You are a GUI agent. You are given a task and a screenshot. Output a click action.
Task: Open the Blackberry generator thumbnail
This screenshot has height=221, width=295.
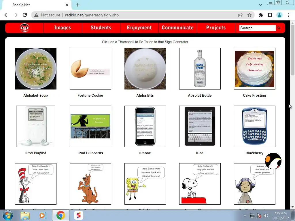255,126
